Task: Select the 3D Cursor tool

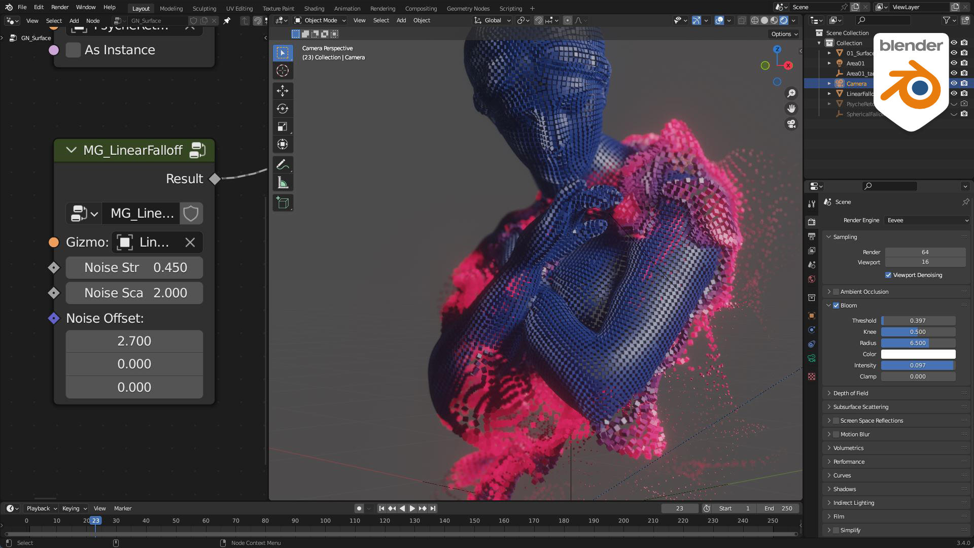Action: (283, 71)
